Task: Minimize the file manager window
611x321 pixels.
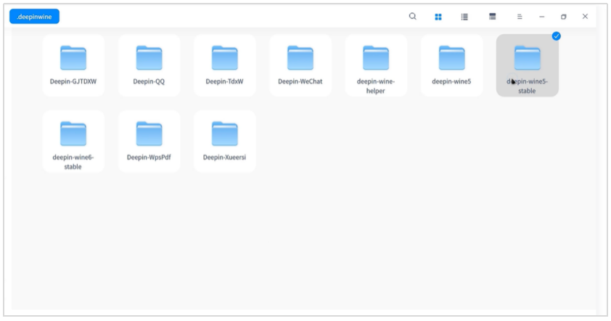Action: point(541,16)
